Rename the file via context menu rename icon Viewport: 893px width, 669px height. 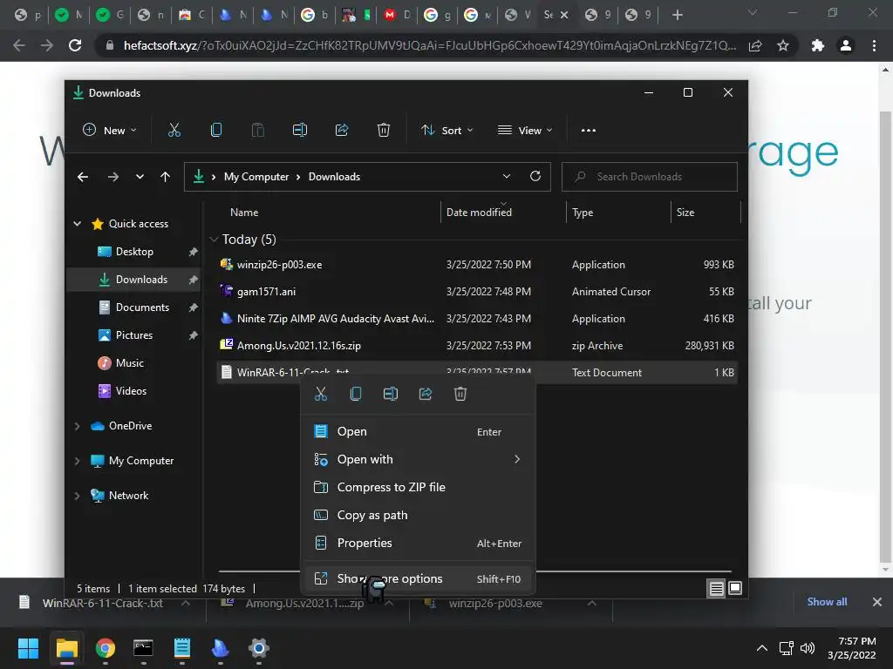pos(391,394)
